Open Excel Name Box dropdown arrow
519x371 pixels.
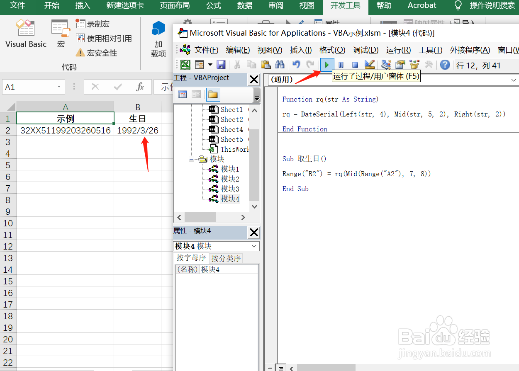pos(59,87)
